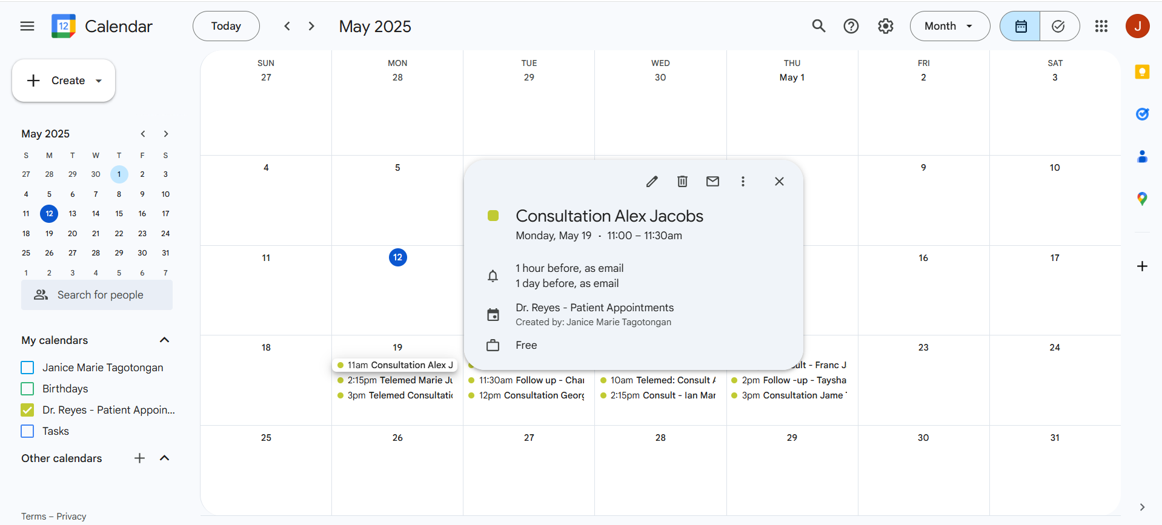Open the search magnifier icon

pos(818,26)
